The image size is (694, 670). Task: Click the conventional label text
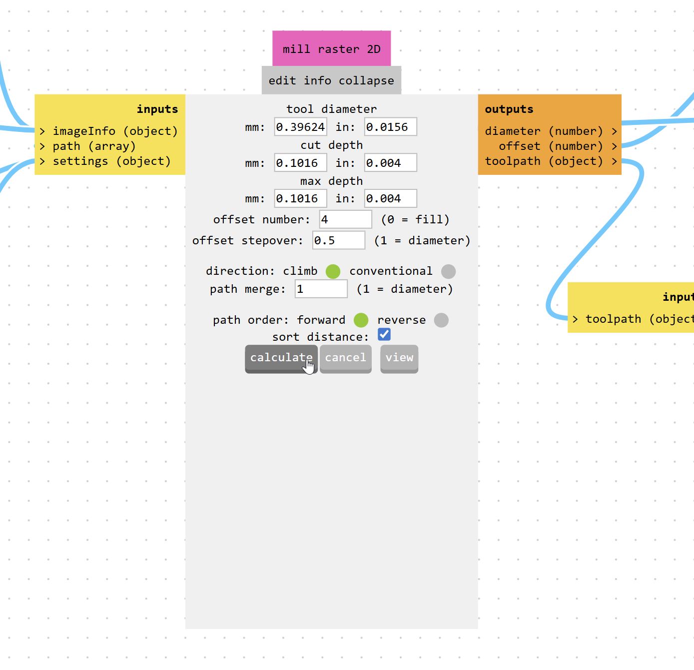tap(391, 271)
